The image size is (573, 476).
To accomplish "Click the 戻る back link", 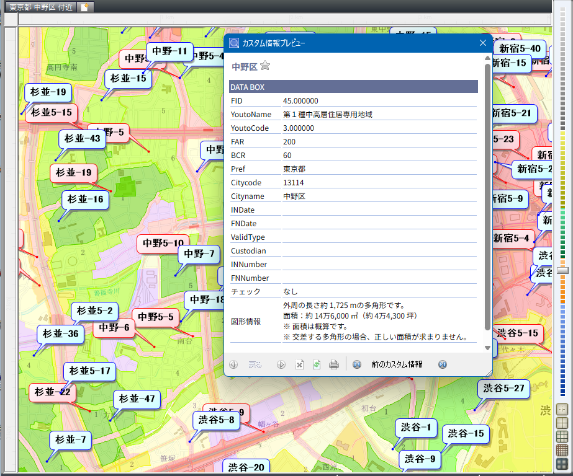I will coord(255,364).
